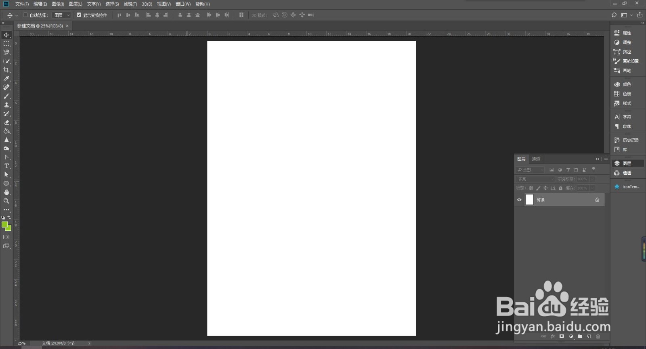Select the Clone Stamp tool

pos(6,105)
